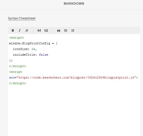Apply italic formatting with the I icon
143x136 pixels.
pyautogui.click(x=20, y=31)
